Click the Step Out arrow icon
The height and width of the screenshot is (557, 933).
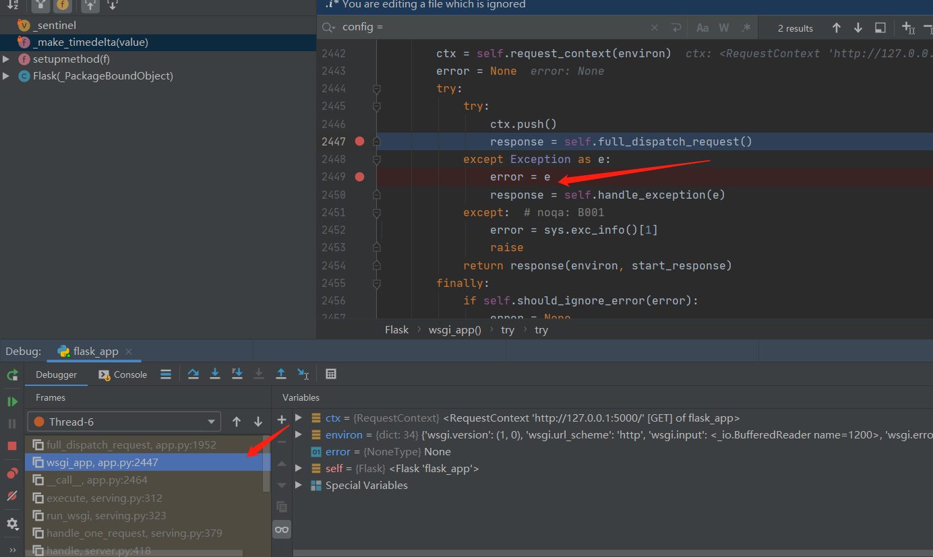click(x=281, y=374)
